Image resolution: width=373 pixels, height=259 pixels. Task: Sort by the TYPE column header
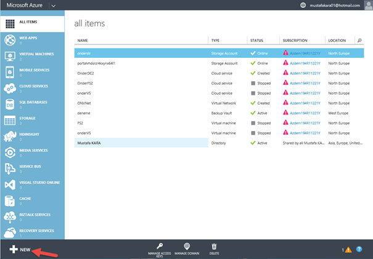(215, 41)
